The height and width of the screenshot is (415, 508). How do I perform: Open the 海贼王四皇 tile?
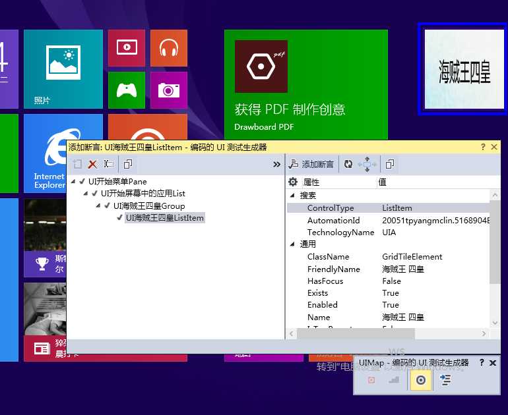click(x=464, y=69)
